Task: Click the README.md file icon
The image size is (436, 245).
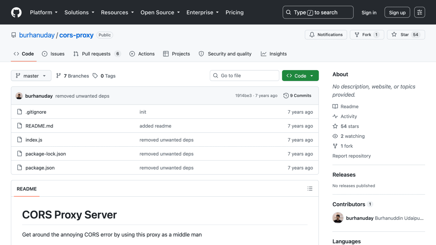Action: 20,126
